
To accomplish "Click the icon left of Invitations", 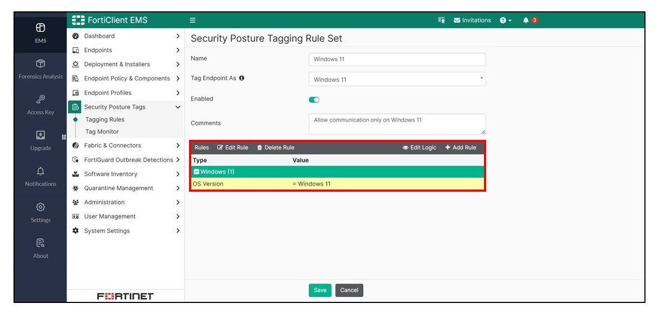I will coord(442,21).
